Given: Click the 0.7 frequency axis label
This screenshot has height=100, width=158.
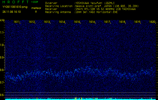Looking at the screenshot, I should click(2, 82).
